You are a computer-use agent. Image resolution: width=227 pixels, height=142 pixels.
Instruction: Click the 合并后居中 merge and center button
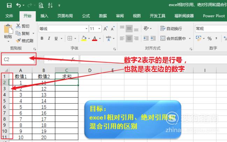coord(173,38)
